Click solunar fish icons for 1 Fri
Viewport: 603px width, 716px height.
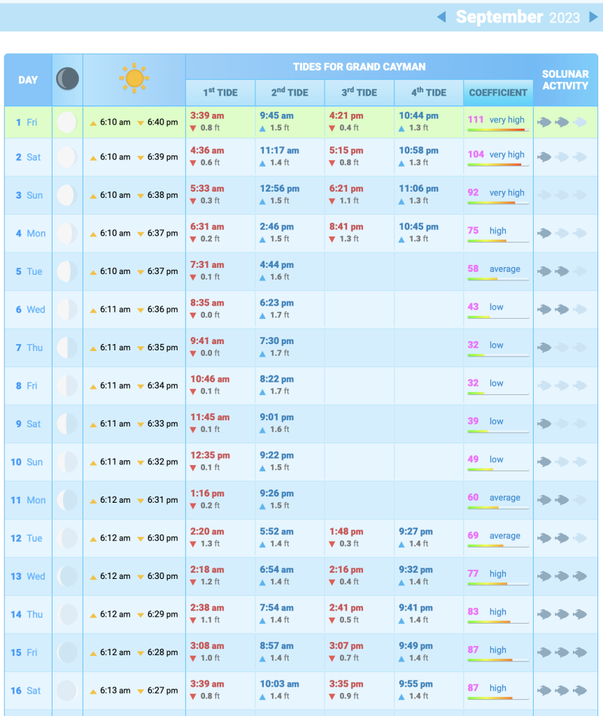(562, 122)
